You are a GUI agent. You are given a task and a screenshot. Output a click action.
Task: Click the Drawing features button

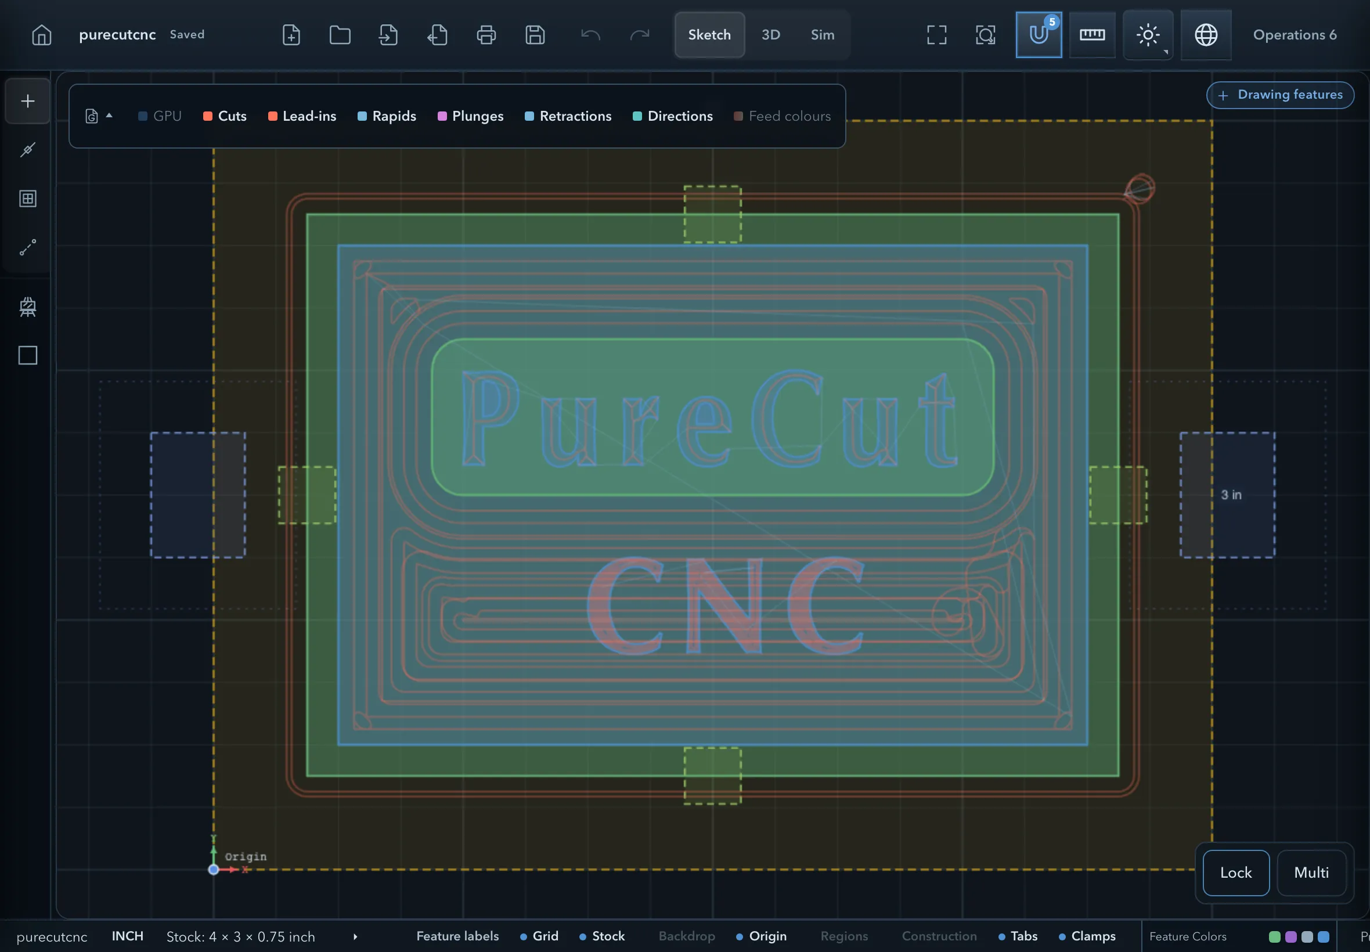(x=1280, y=95)
